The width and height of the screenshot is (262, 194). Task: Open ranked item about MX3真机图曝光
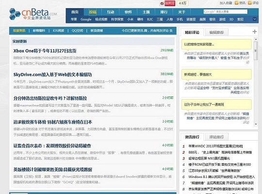coord(209,158)
